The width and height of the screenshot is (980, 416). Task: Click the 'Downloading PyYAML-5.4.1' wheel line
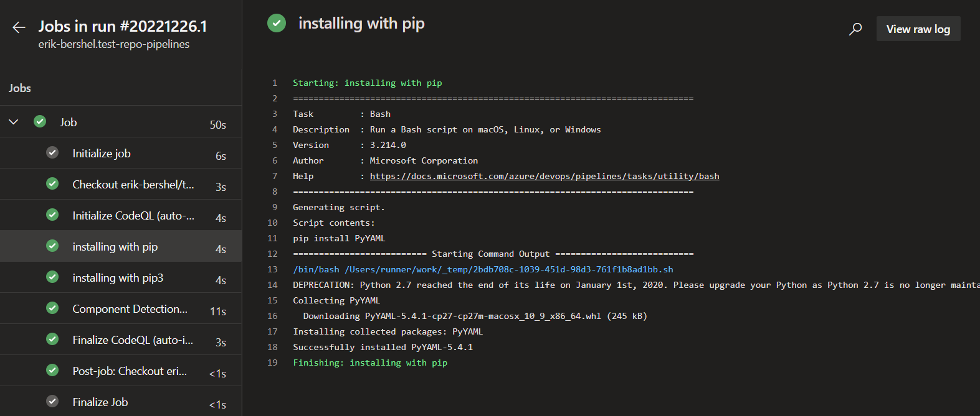pyautogui.click(x=475, y=316)
